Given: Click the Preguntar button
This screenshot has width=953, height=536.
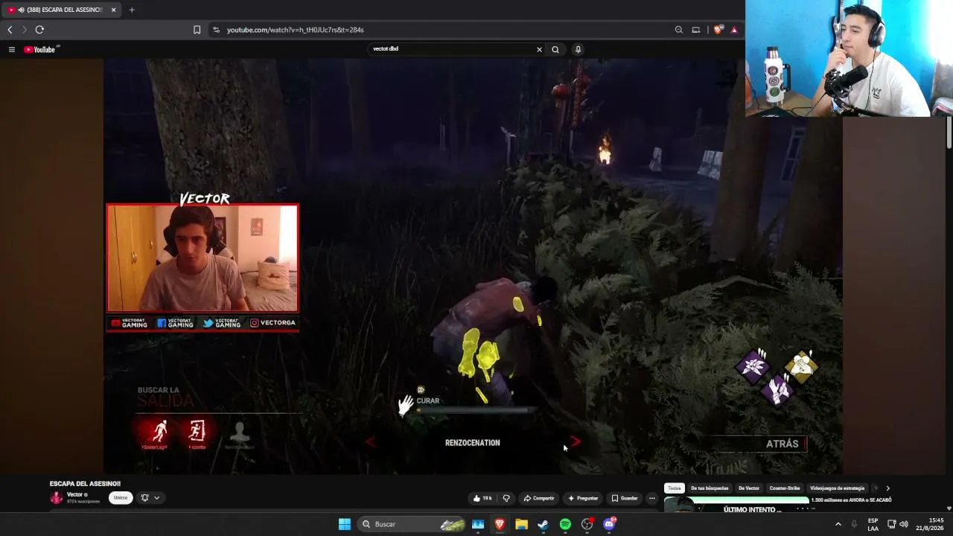Looking at the screenshot, I should pos(583,498).
